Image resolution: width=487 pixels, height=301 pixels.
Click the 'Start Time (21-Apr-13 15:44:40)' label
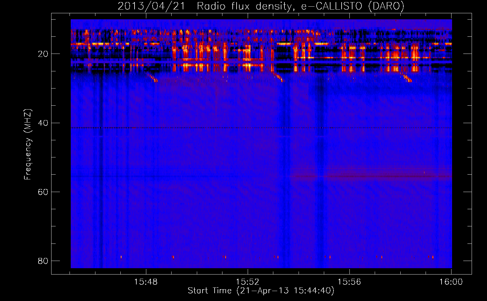(261, 290)
